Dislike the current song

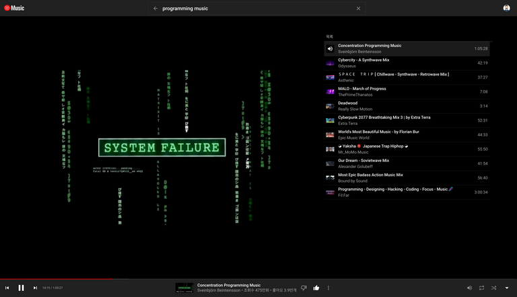click(304, 288)
